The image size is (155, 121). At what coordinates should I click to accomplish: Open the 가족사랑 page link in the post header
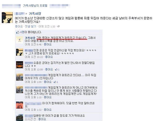(x=35, y=14)
